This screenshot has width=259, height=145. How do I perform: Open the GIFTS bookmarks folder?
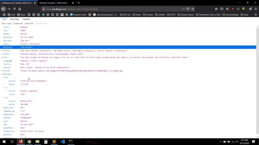coord(171,14)
